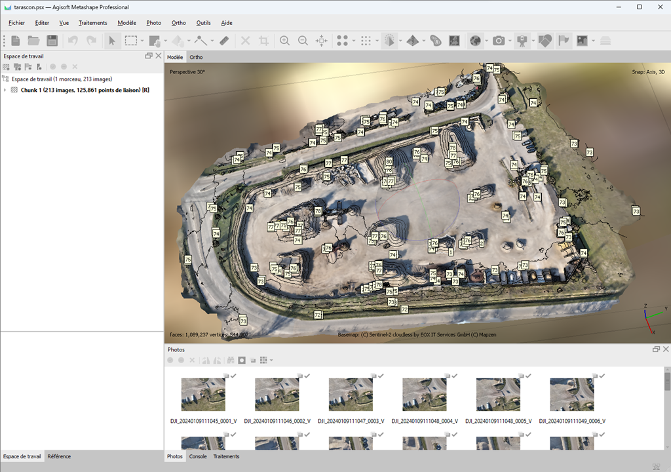The width and height of the screenshot is (671, 472).
Task: Open the rectangle selection tool dropdown arrow
Action: [x=142, y=41]
